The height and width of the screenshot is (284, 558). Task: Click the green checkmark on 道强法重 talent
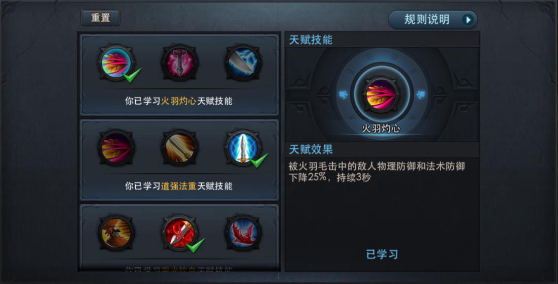pyautogui.click(x=259, y=160)
